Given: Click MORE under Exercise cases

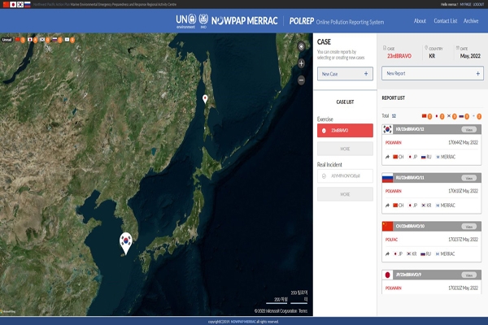Looking at the screenshot, I should click(345, 149).
